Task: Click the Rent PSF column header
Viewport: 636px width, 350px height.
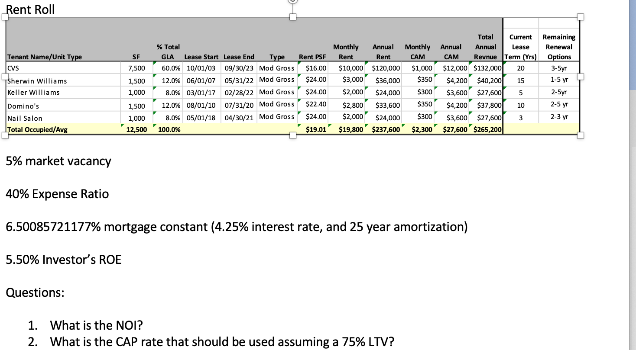Action: (x=312, y=57)
